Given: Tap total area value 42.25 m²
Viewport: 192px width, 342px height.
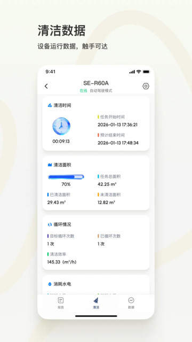Looking at the screenshot, I should click(107, 184).
